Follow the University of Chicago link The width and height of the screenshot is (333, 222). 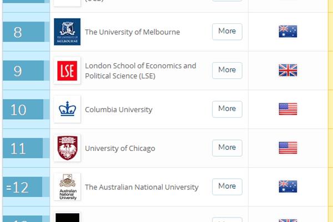pyautogui.click(x=120, y=148)
